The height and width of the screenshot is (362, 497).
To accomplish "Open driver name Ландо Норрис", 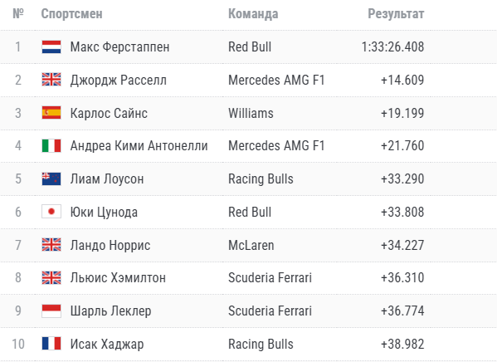I will point(110,245).
